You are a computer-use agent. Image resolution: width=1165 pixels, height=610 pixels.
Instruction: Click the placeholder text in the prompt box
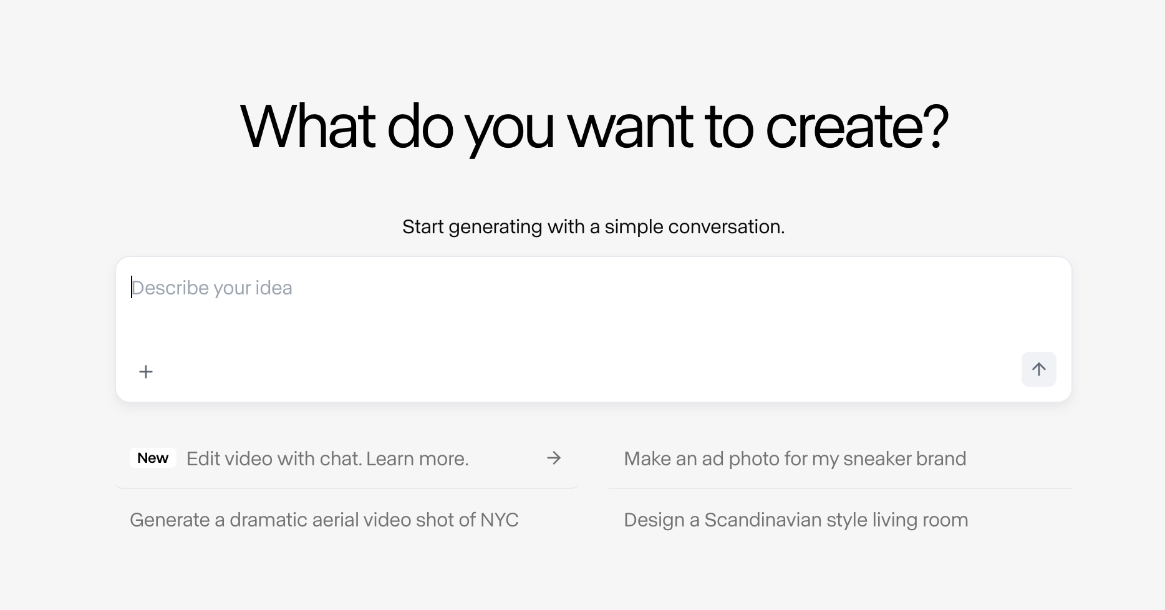(x=212, y=288)
